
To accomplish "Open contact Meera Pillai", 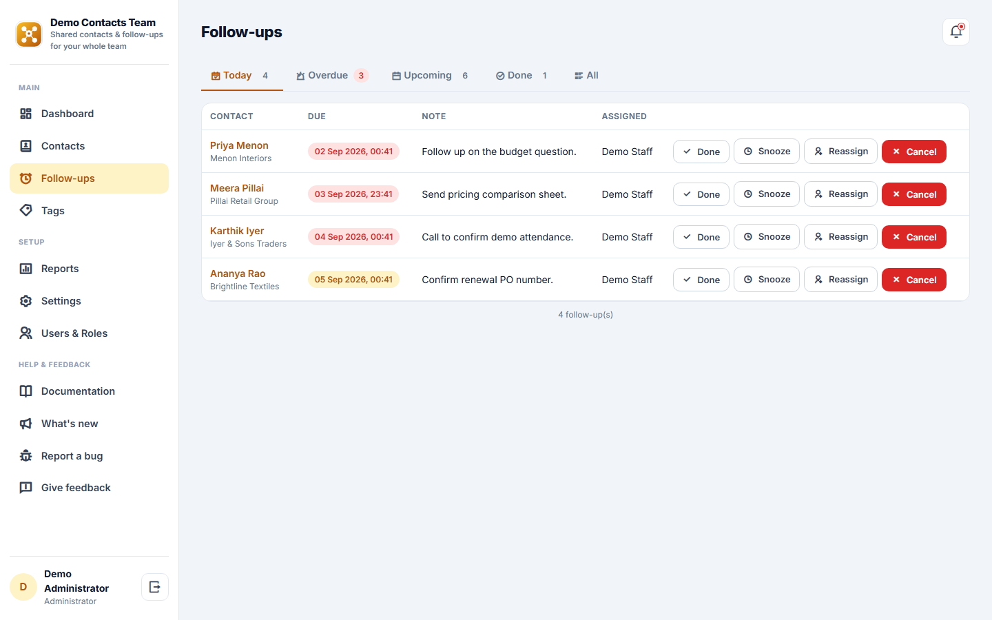I will (237, 188).
